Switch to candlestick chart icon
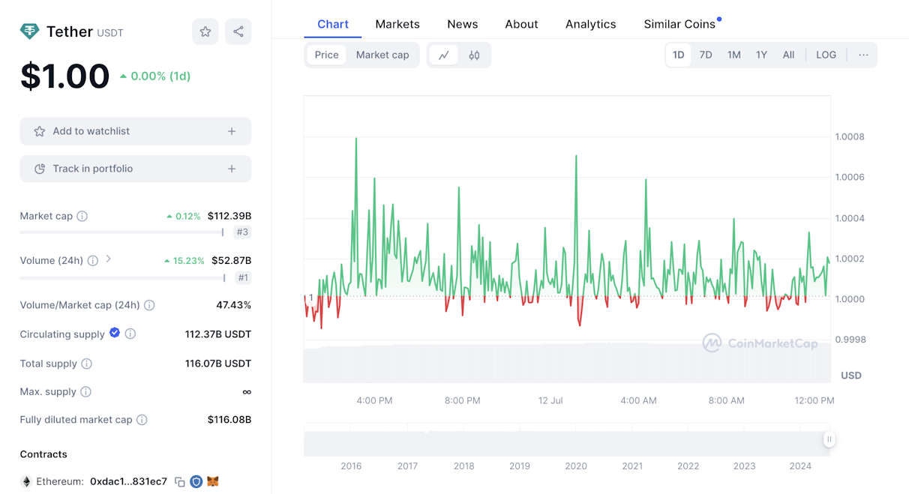 [x=474, y=55]
